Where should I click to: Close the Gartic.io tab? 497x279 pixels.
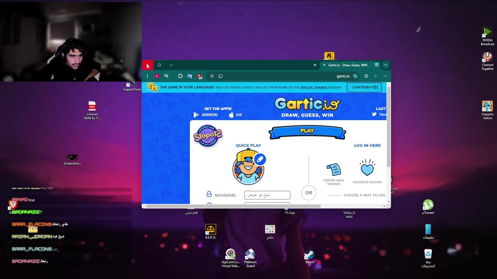[324, 65]
